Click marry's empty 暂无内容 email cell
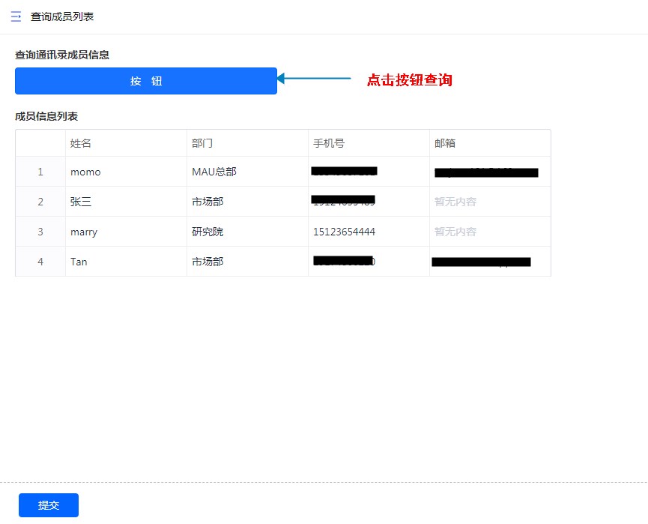The height and width of the screenshot is (524, 648). click(455, 232)
